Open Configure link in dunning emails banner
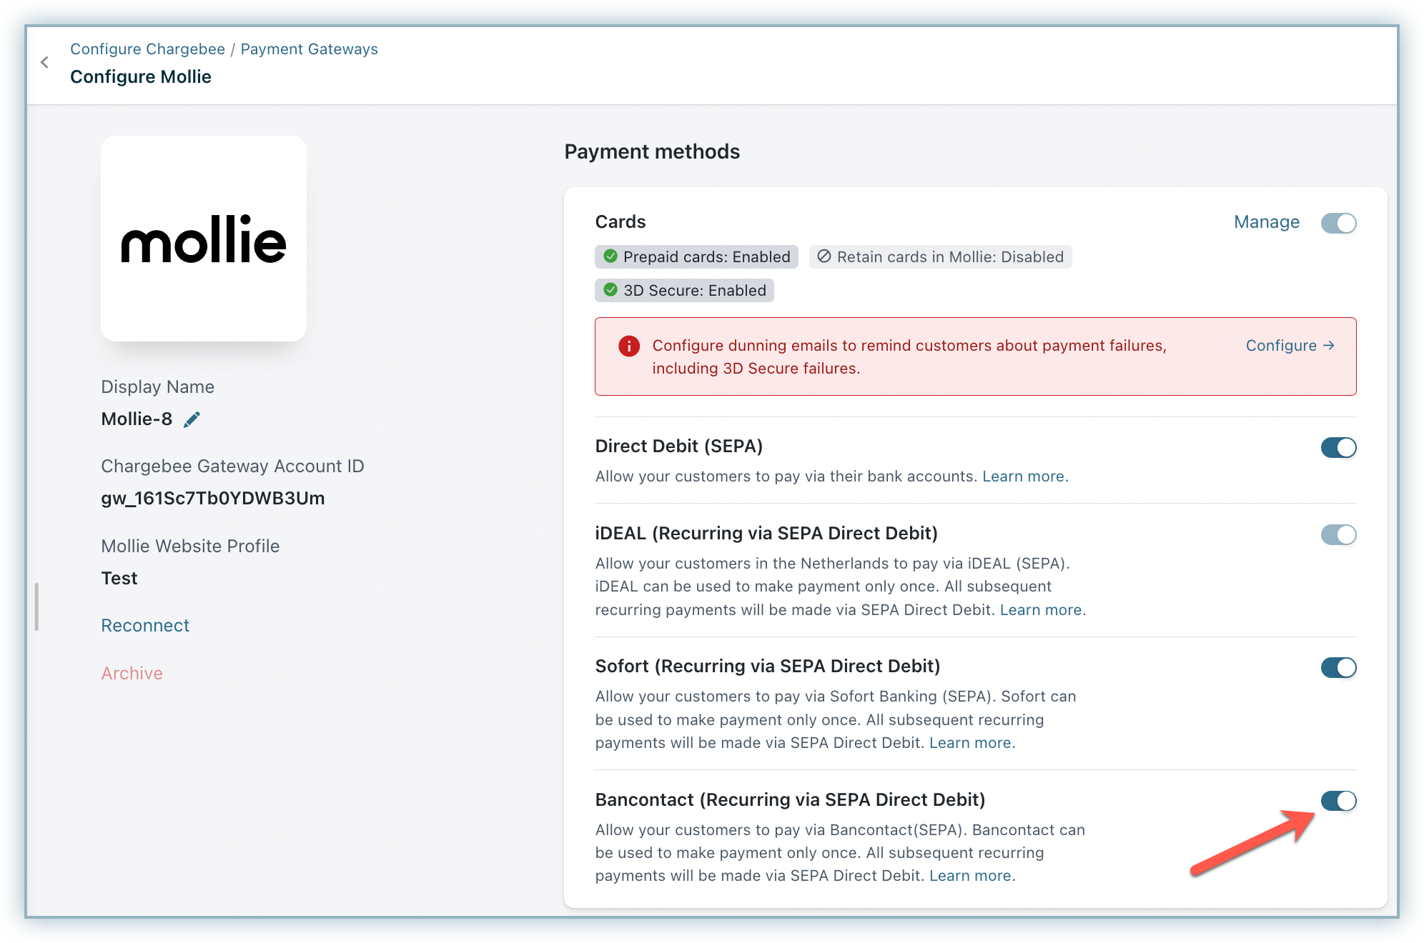 pyautogui.click(x=1290, y=346)
